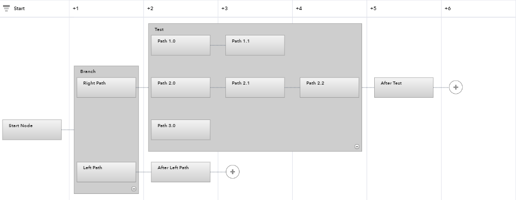Select the Right Path node
Screen dimensions: 516x200
[x=106, y=88]
